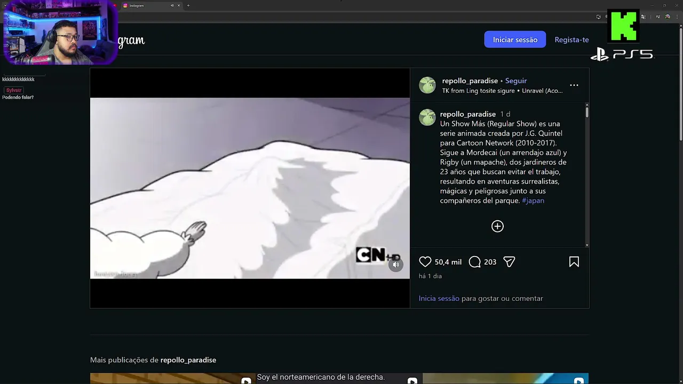The image size is (683, 384).
Task: Click the Inicia sessão link under the post
Action: pos(439,298)
